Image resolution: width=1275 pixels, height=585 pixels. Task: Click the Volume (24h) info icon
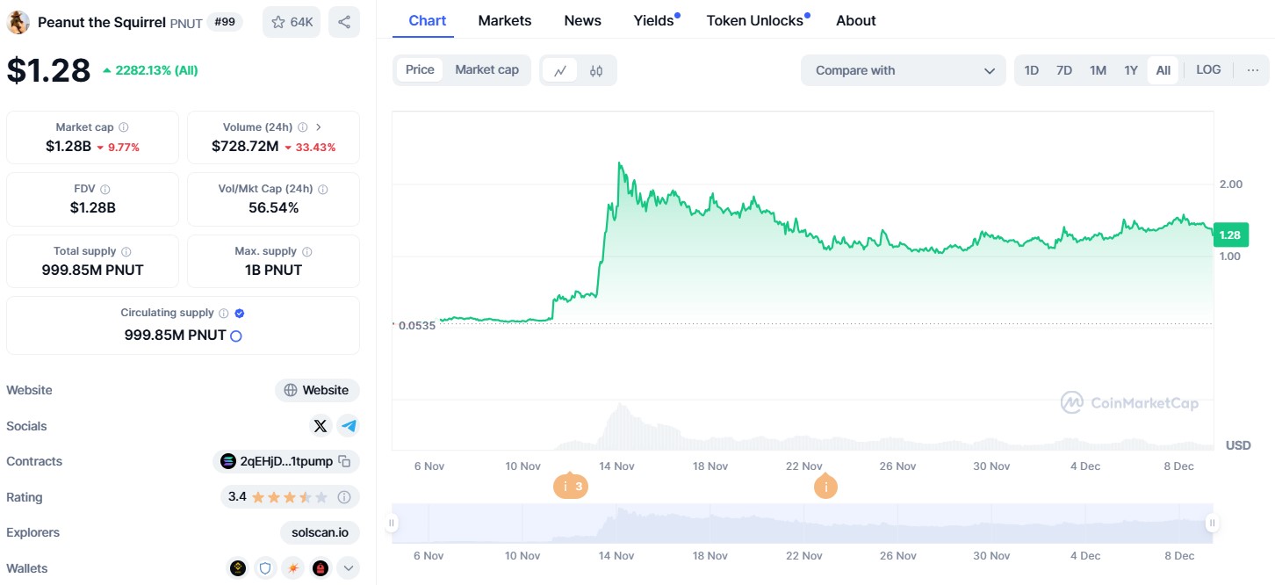[302, 127]
